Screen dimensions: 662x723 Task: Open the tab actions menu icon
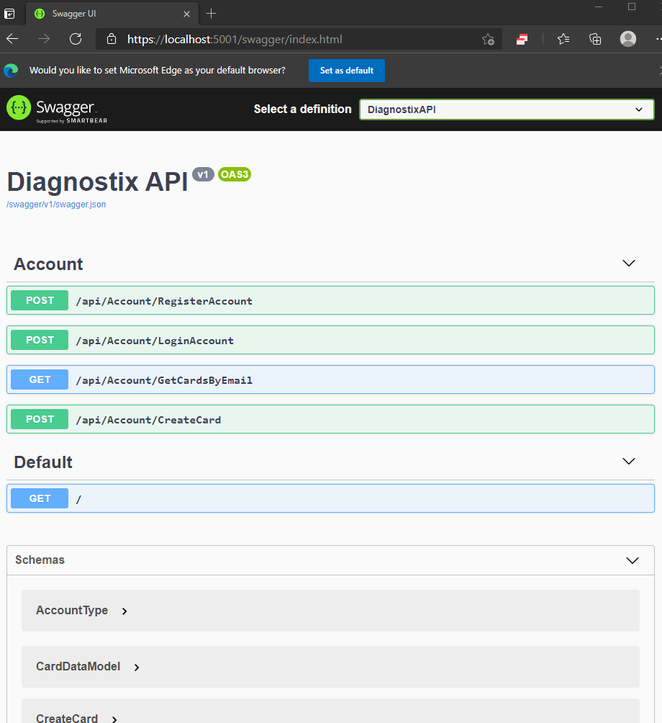point(9,14)
